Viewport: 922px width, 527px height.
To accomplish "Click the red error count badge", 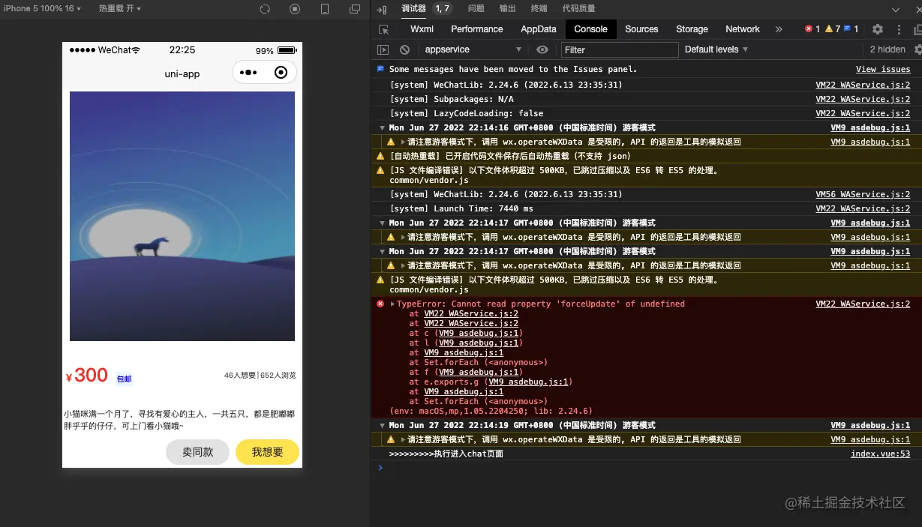I will tap(812, 29).
